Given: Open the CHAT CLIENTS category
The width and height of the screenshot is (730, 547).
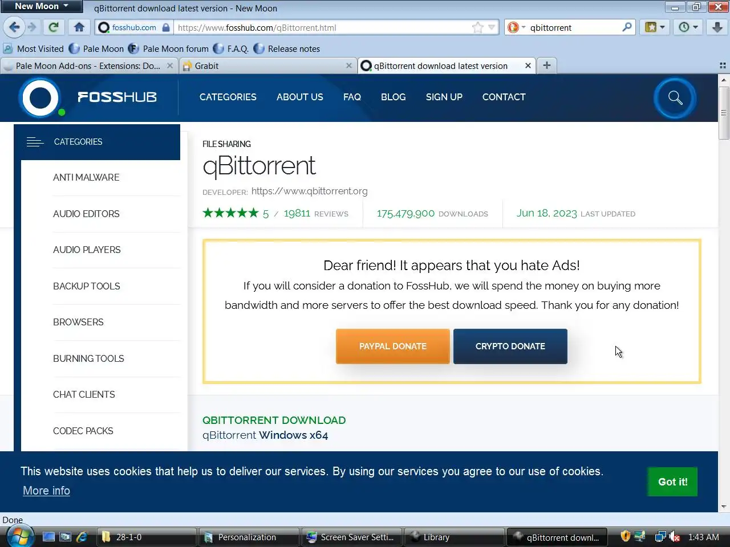Looking at the screenshot, I should [x=84, y=395].
